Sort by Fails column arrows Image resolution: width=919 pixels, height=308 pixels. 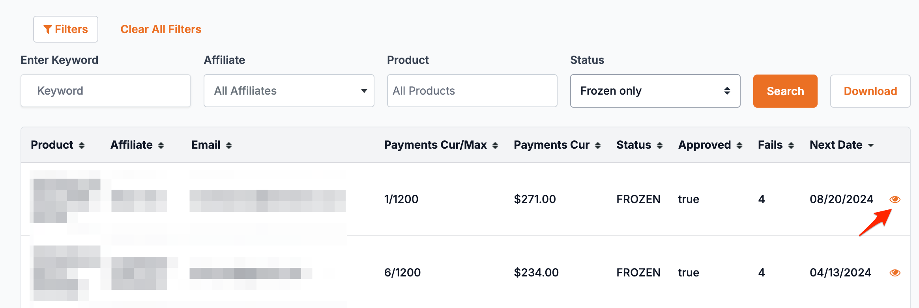point(791,146)
